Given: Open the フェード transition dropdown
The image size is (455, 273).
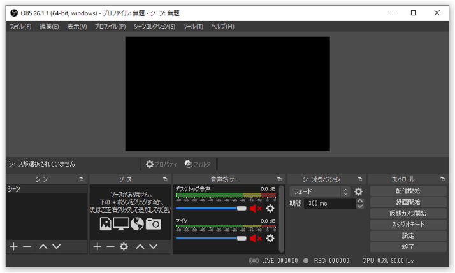Looking at the screenshot, I should click(x=320, y=192).
